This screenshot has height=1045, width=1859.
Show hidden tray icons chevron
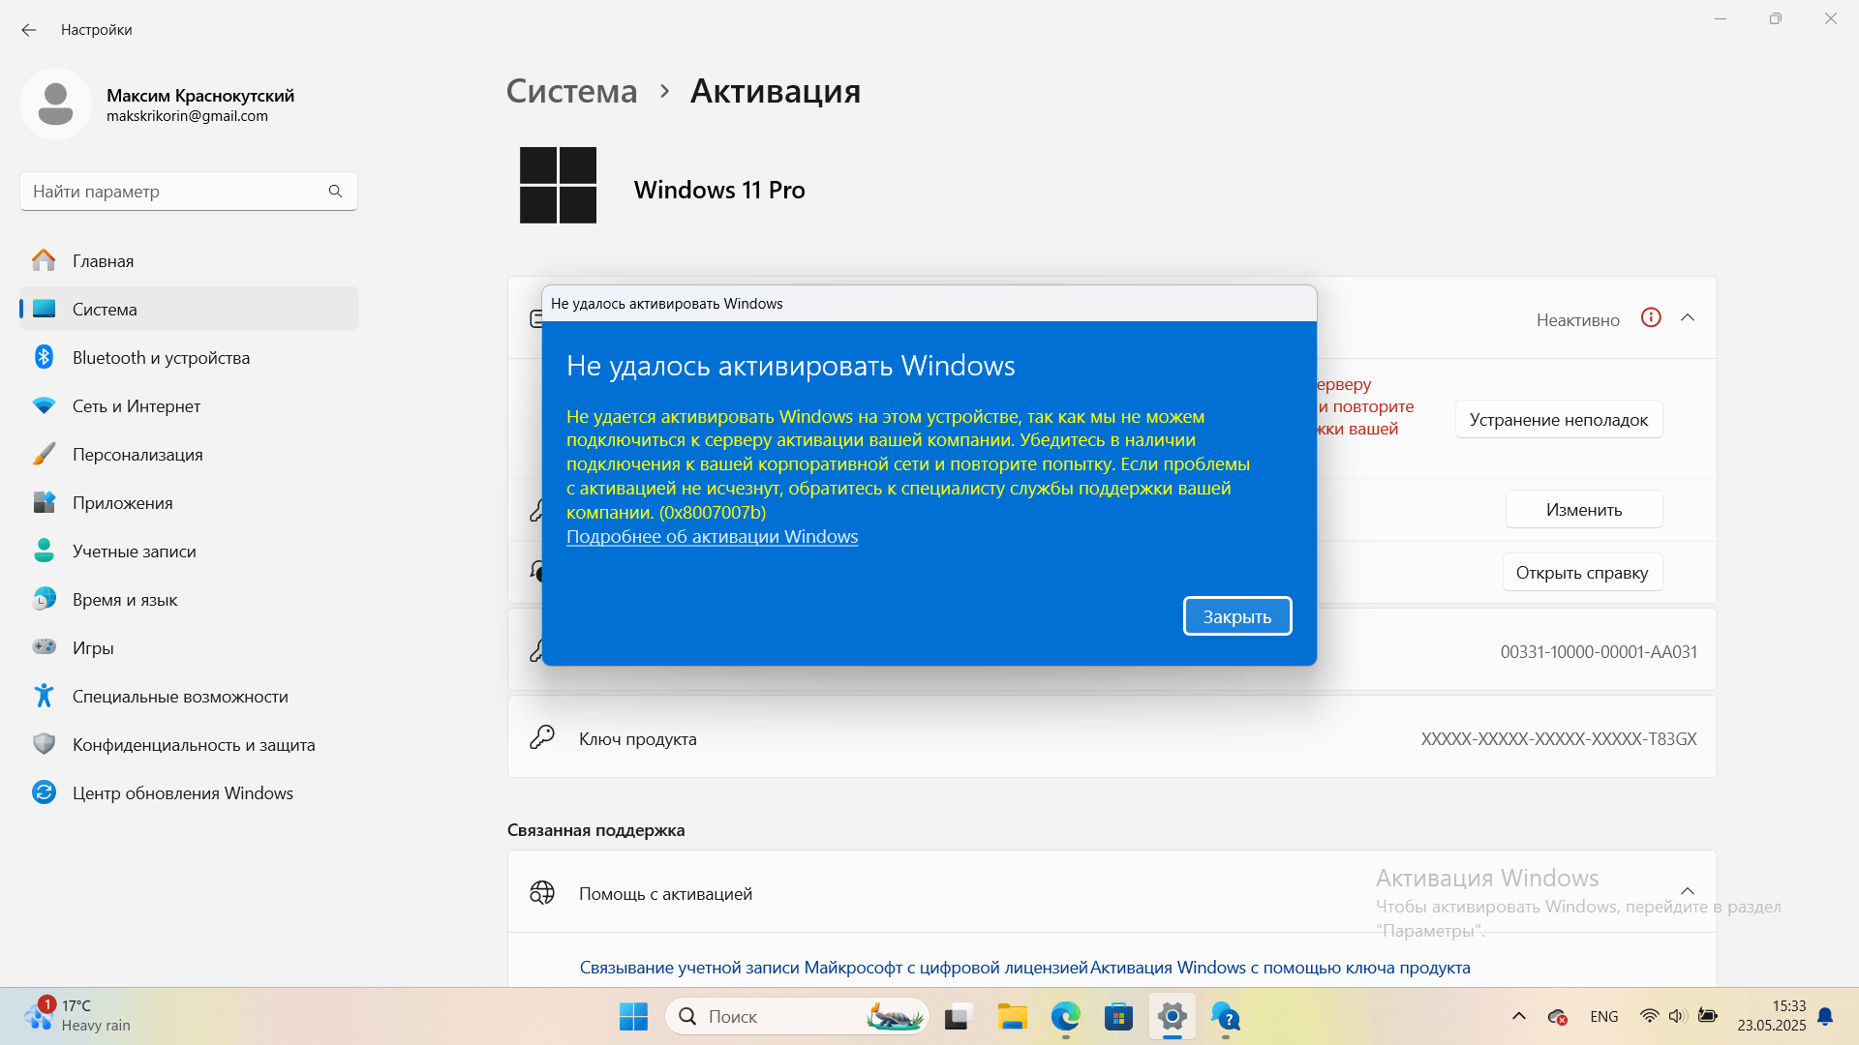click(x=1518, y=1016)
